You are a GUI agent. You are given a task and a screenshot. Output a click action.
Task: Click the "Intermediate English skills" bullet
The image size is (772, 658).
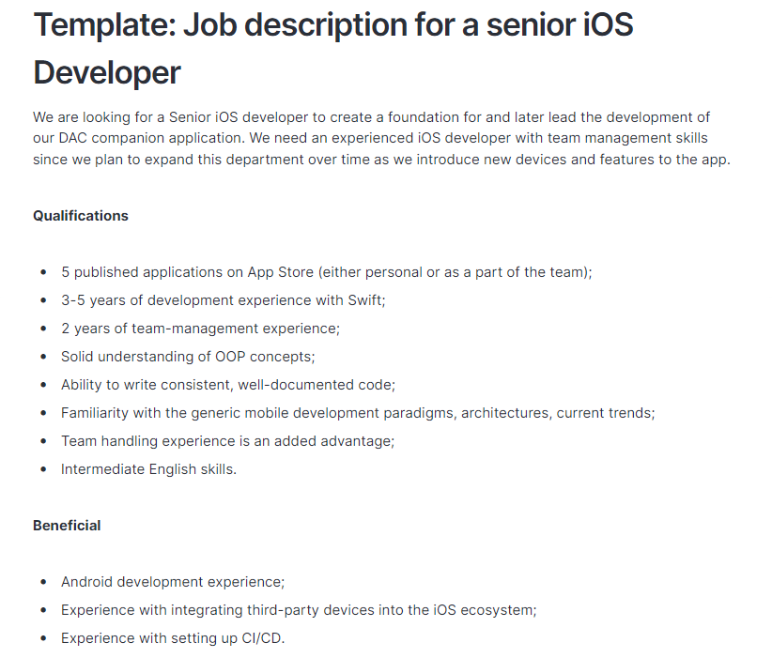pyautogui.click(x=148, y=469)
